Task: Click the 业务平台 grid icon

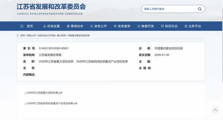Action: coord(186,26)
